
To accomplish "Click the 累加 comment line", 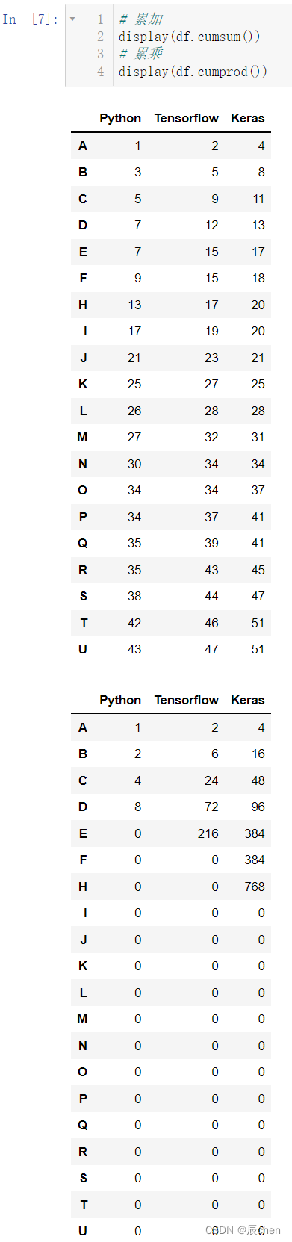I will [x=140, y=19].
